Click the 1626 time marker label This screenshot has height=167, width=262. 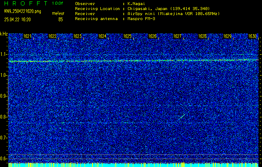click(x=152, y=36)
